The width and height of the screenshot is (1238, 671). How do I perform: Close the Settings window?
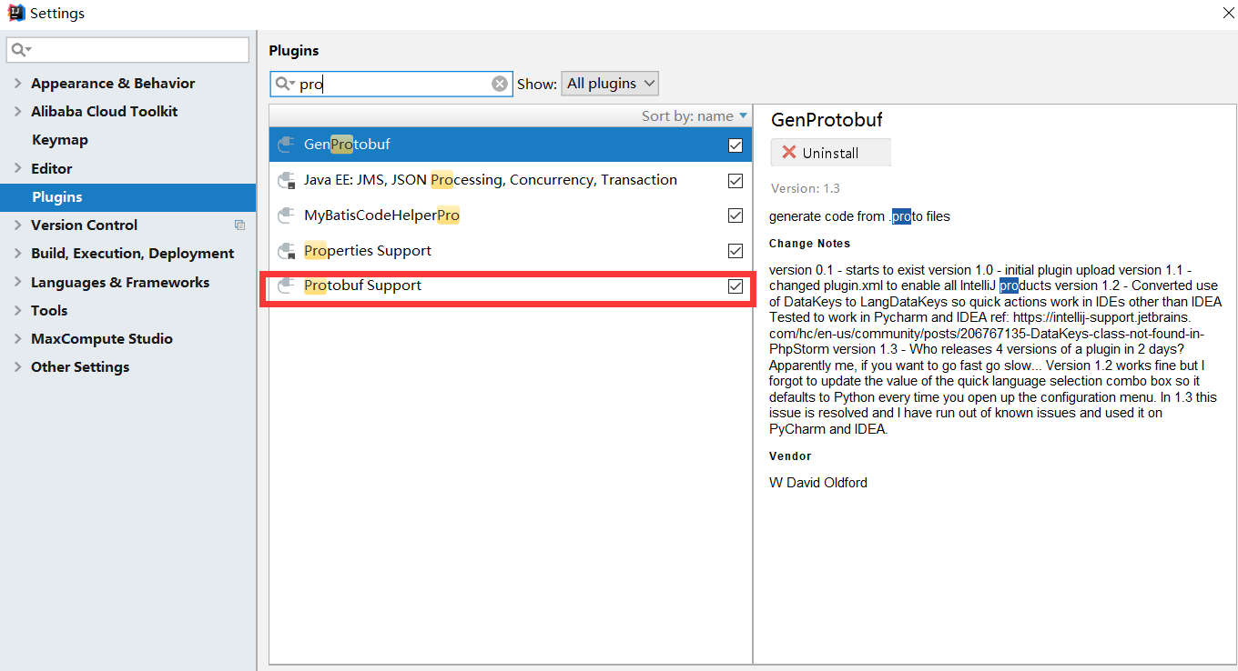pyautogui.click(x=1228, y=13)
